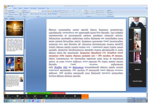This screenshot has height=112, width=150.
Task: Pause the screen share
Action: [x=56, y=96]
